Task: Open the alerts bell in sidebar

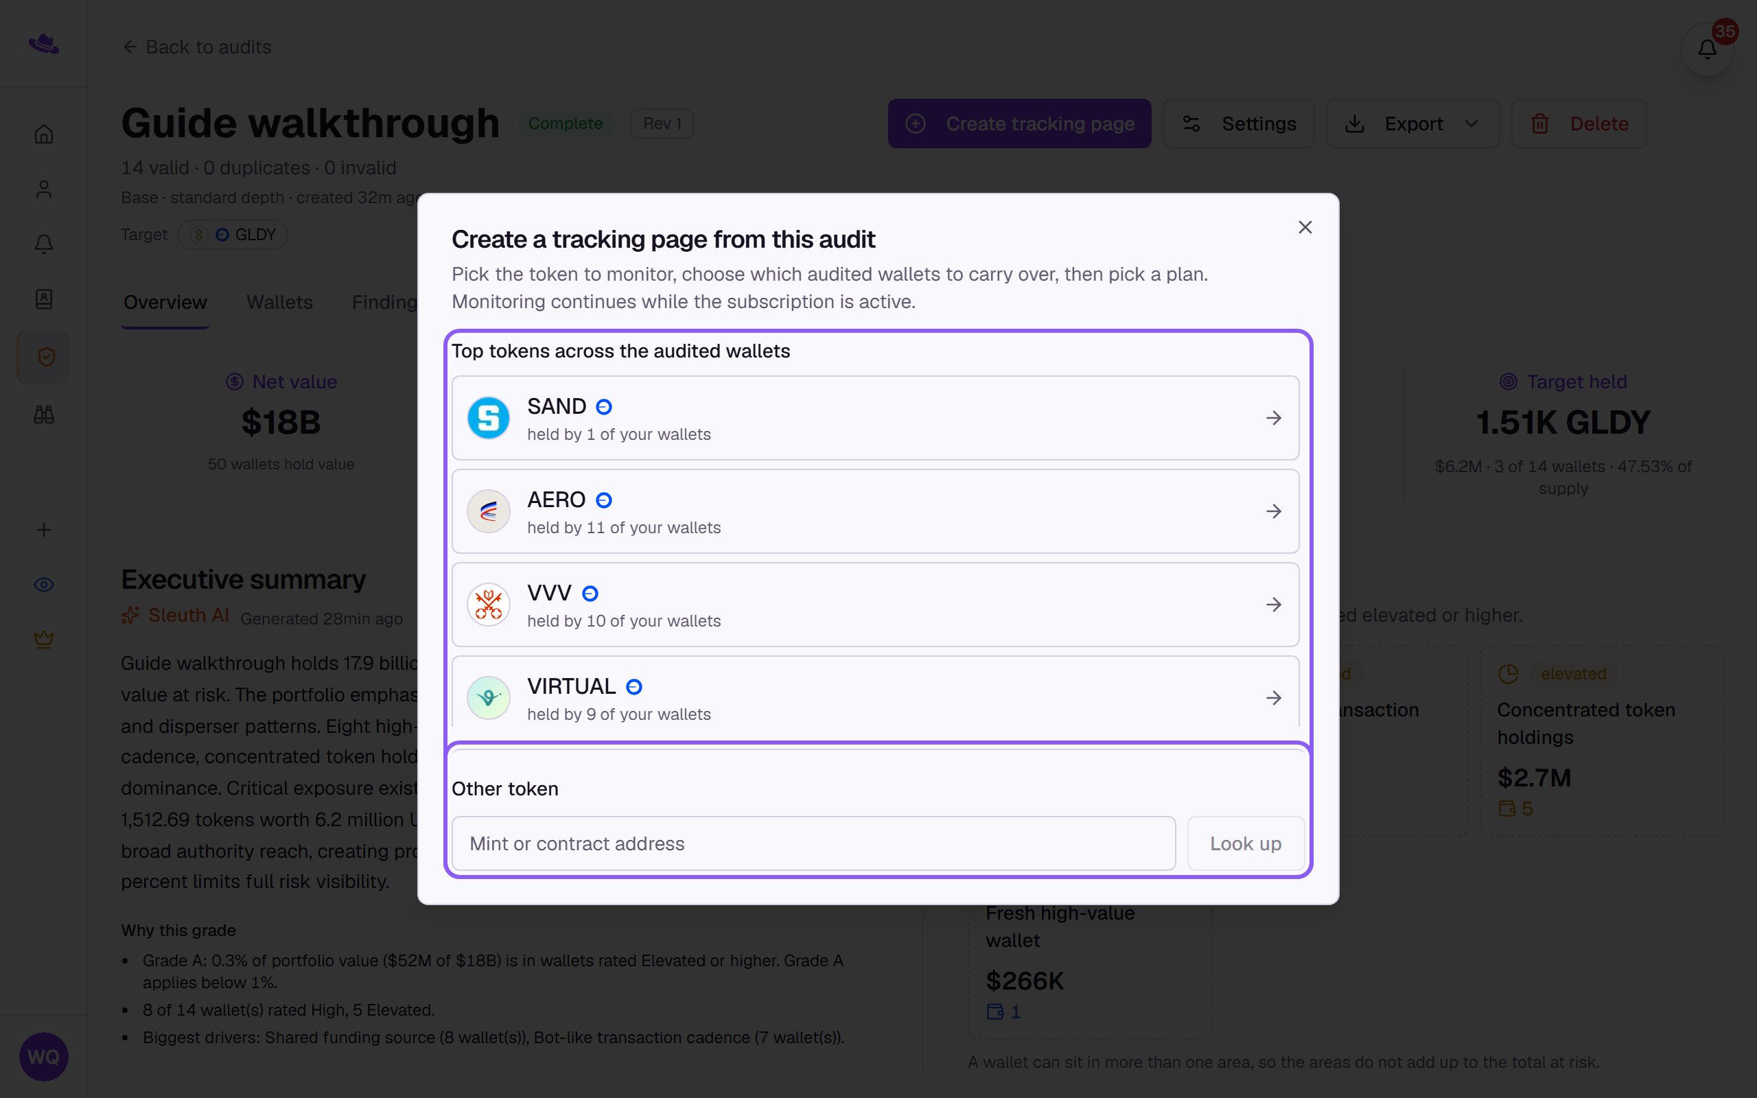Action: pos(43,244)
